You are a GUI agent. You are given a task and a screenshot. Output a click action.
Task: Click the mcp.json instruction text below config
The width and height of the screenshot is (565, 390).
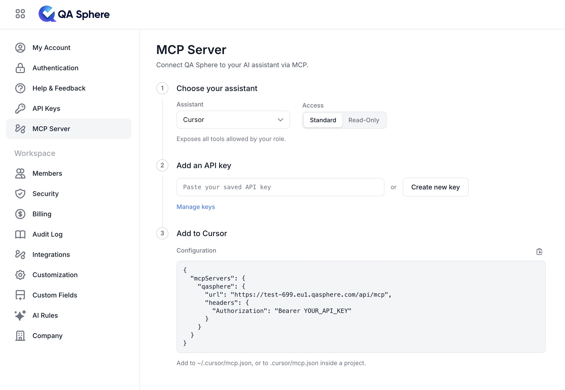271,363
